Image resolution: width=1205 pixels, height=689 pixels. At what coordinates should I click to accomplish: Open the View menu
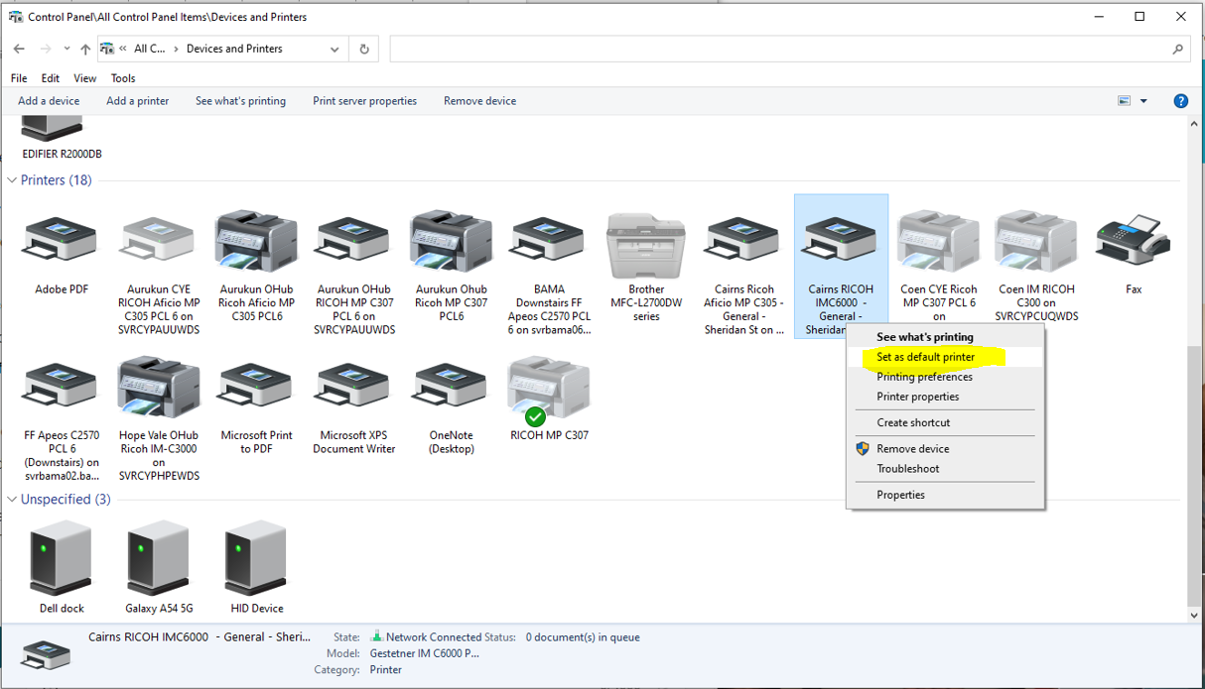84,77
